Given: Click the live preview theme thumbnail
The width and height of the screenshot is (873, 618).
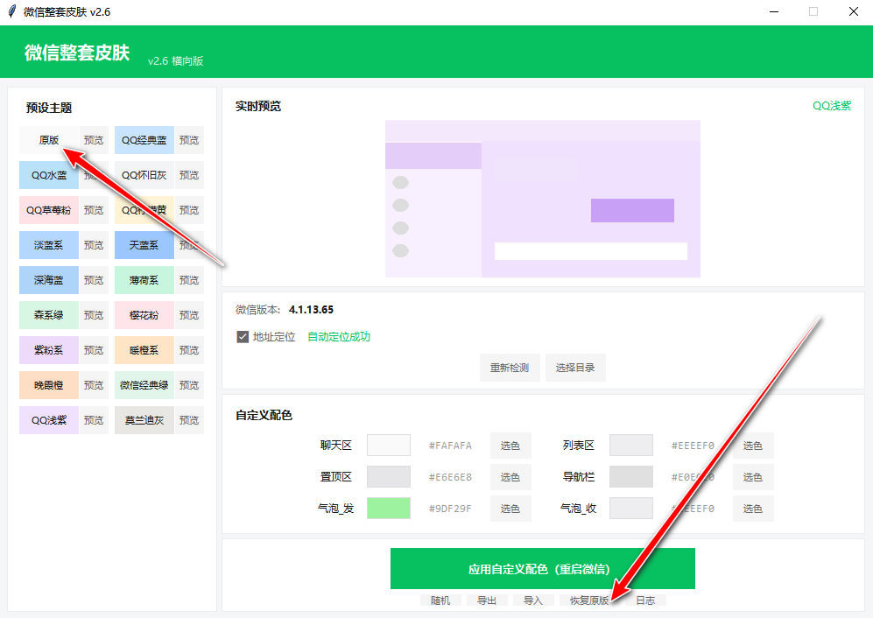Looking at the screenshot, I should point(543,199).
